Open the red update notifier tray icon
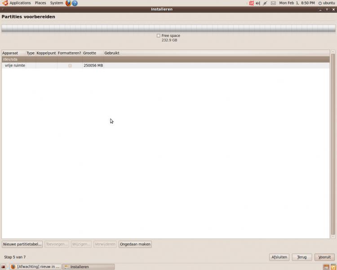This screenshot has width=337, height=270. pos(251,3)
